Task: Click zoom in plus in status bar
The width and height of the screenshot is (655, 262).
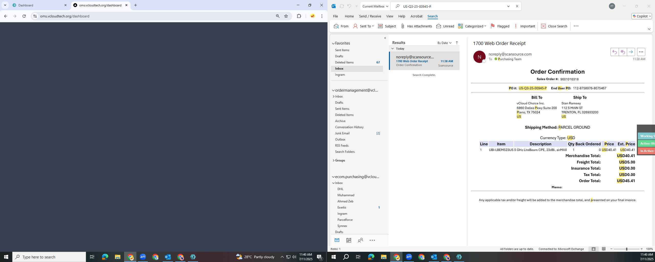Action: [641, 249]
